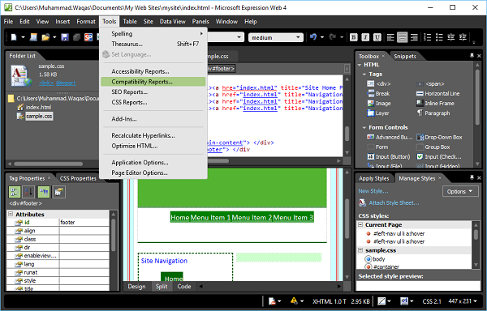Insert Image tag from Toolbox

click(x=379, y=104)
